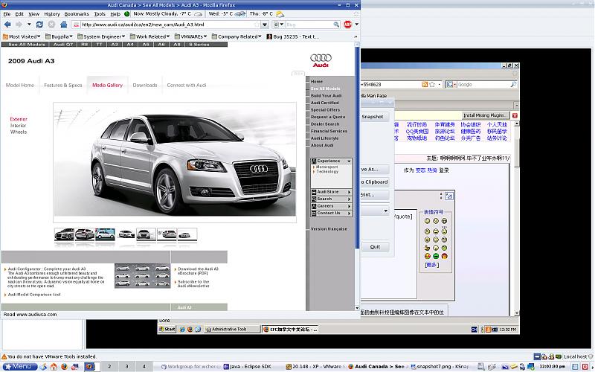Screen dimensions: 595x372
Task: Expand the Experience section in Audi sidebar
Action: click(329, 161)
